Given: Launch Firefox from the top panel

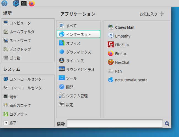Looking at the screenshot, I should (32, 3).
